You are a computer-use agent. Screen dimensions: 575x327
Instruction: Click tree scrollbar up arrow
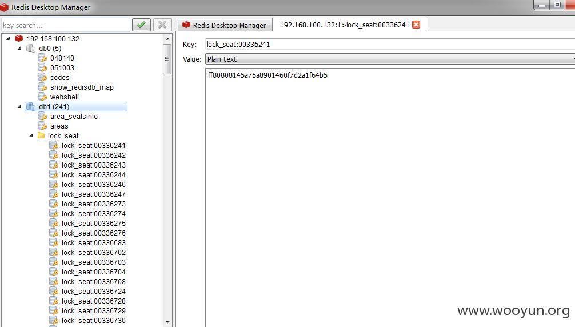167,39
